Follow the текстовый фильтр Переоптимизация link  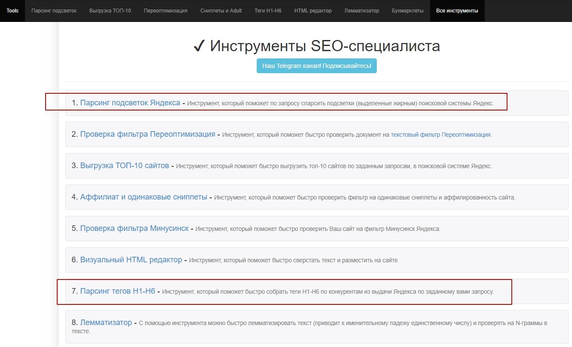(441, 134)
